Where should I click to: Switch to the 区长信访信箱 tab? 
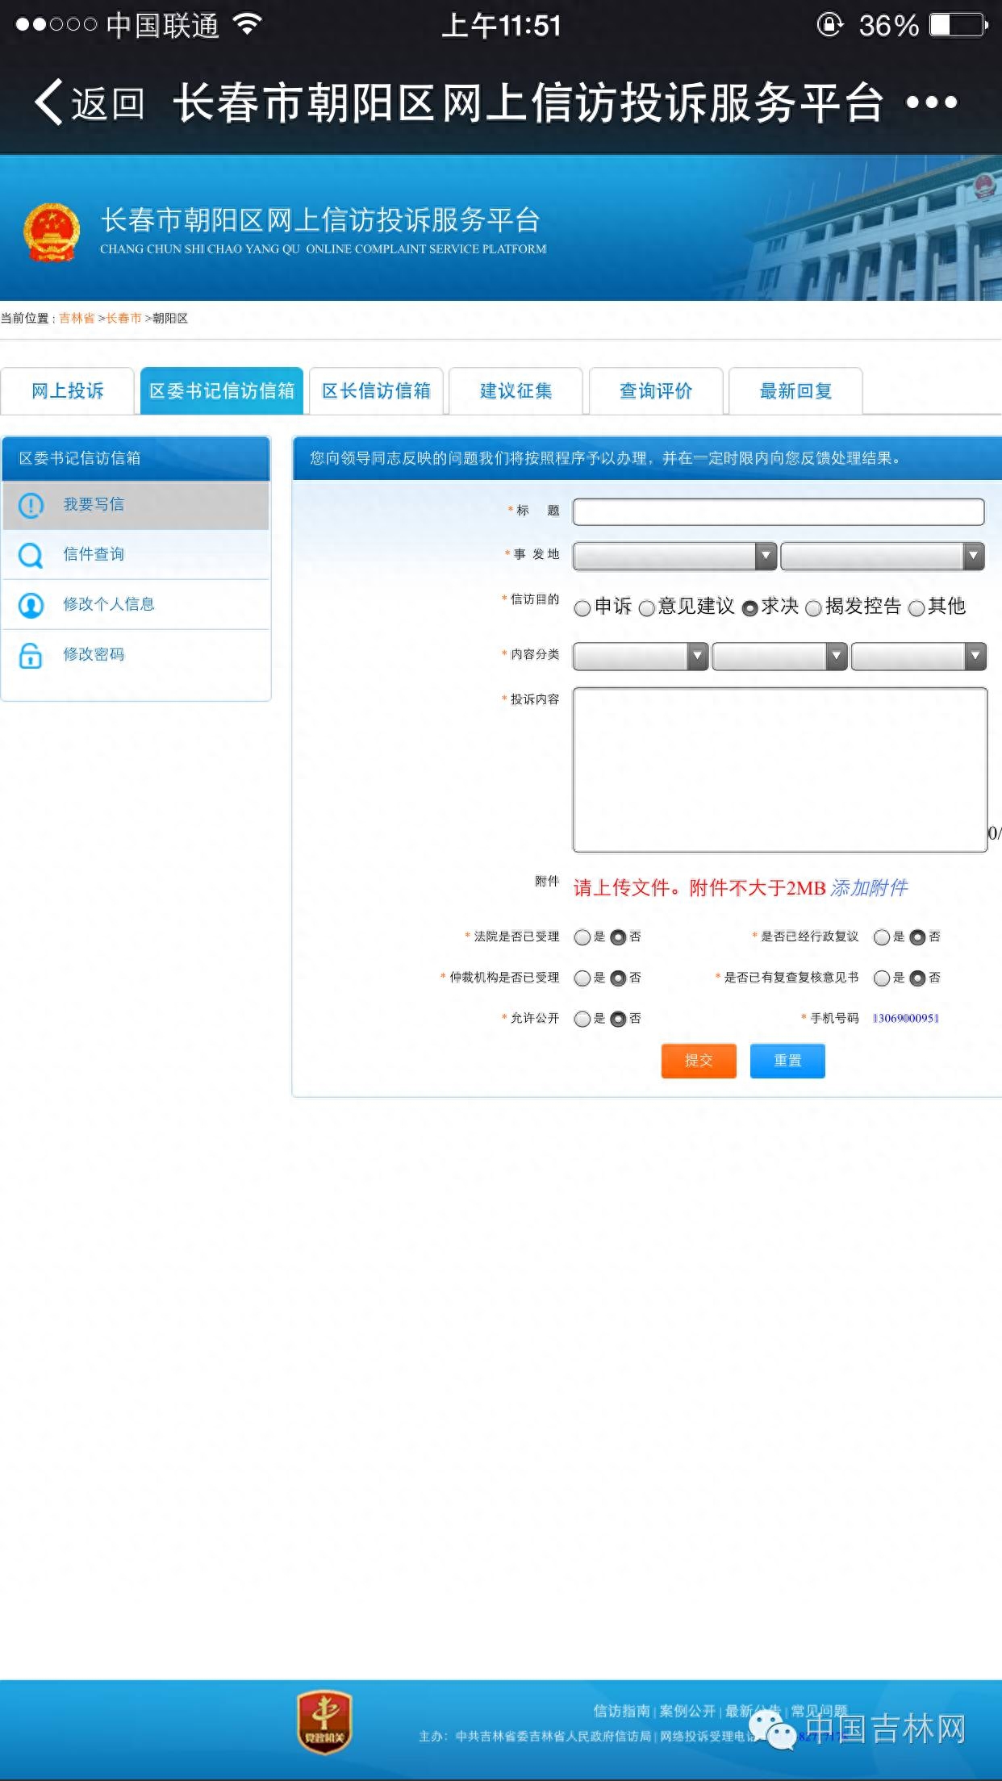(x=376, y=391)
